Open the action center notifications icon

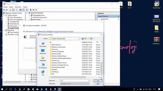pos(159,89)
